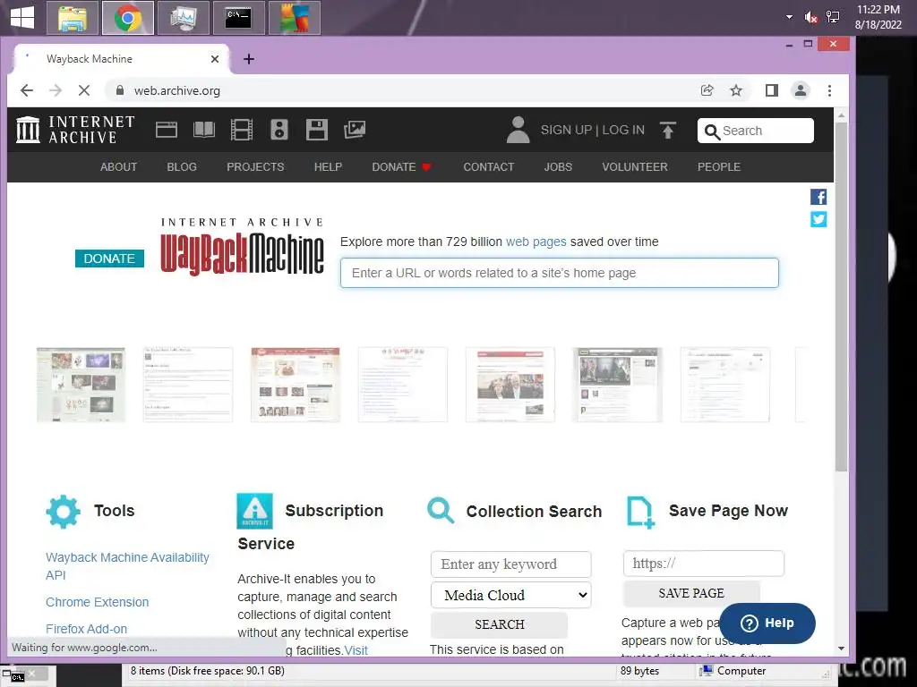Click the Archive-It Visit link
This screenshot has height=687, width=917.
click(356, 650)
